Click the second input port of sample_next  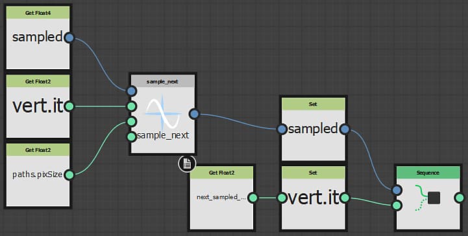[x=131, y=106]
